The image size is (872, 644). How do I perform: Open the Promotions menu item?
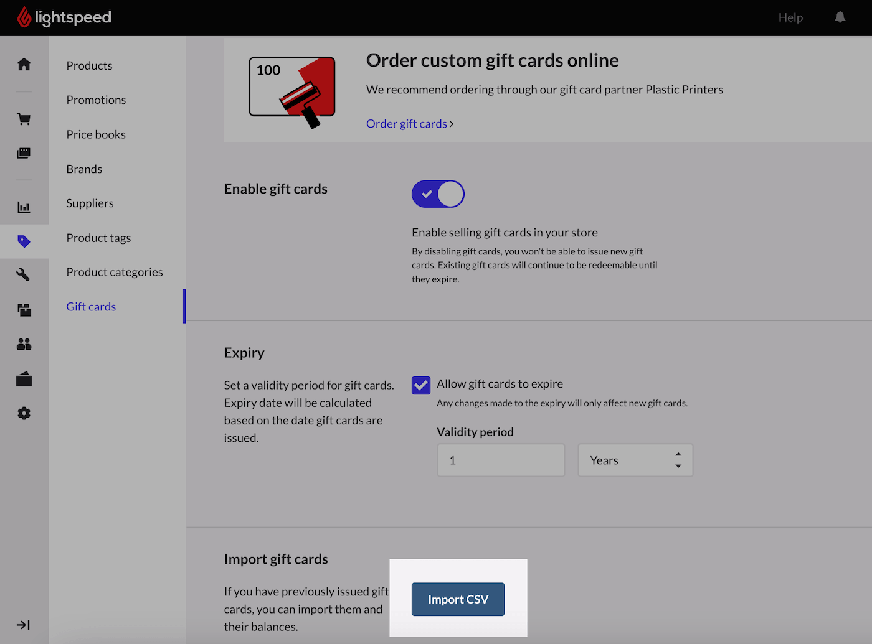pos(96,100)
